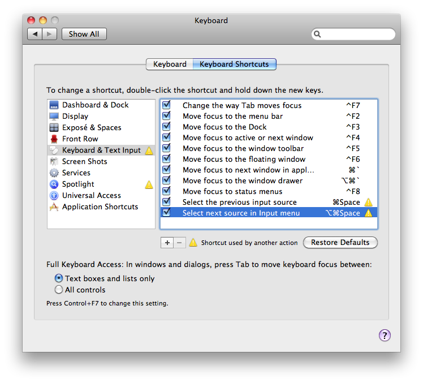Click the Dashboard & Dock category icon
The height and width of the screenshot is (383, 423).
pyautogui.click(x=54, y=105)
